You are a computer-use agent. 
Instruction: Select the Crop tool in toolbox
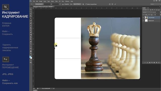(31, 18)
